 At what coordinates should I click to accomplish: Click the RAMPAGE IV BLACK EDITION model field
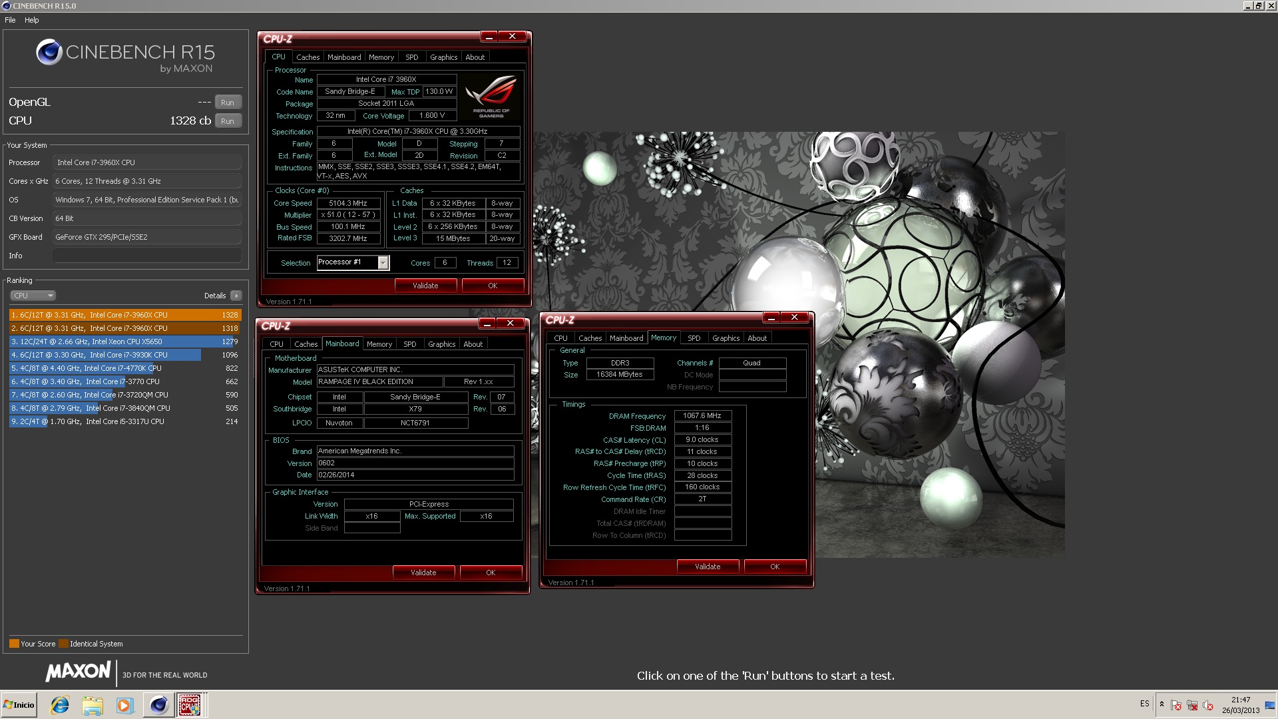click(380, 382)
